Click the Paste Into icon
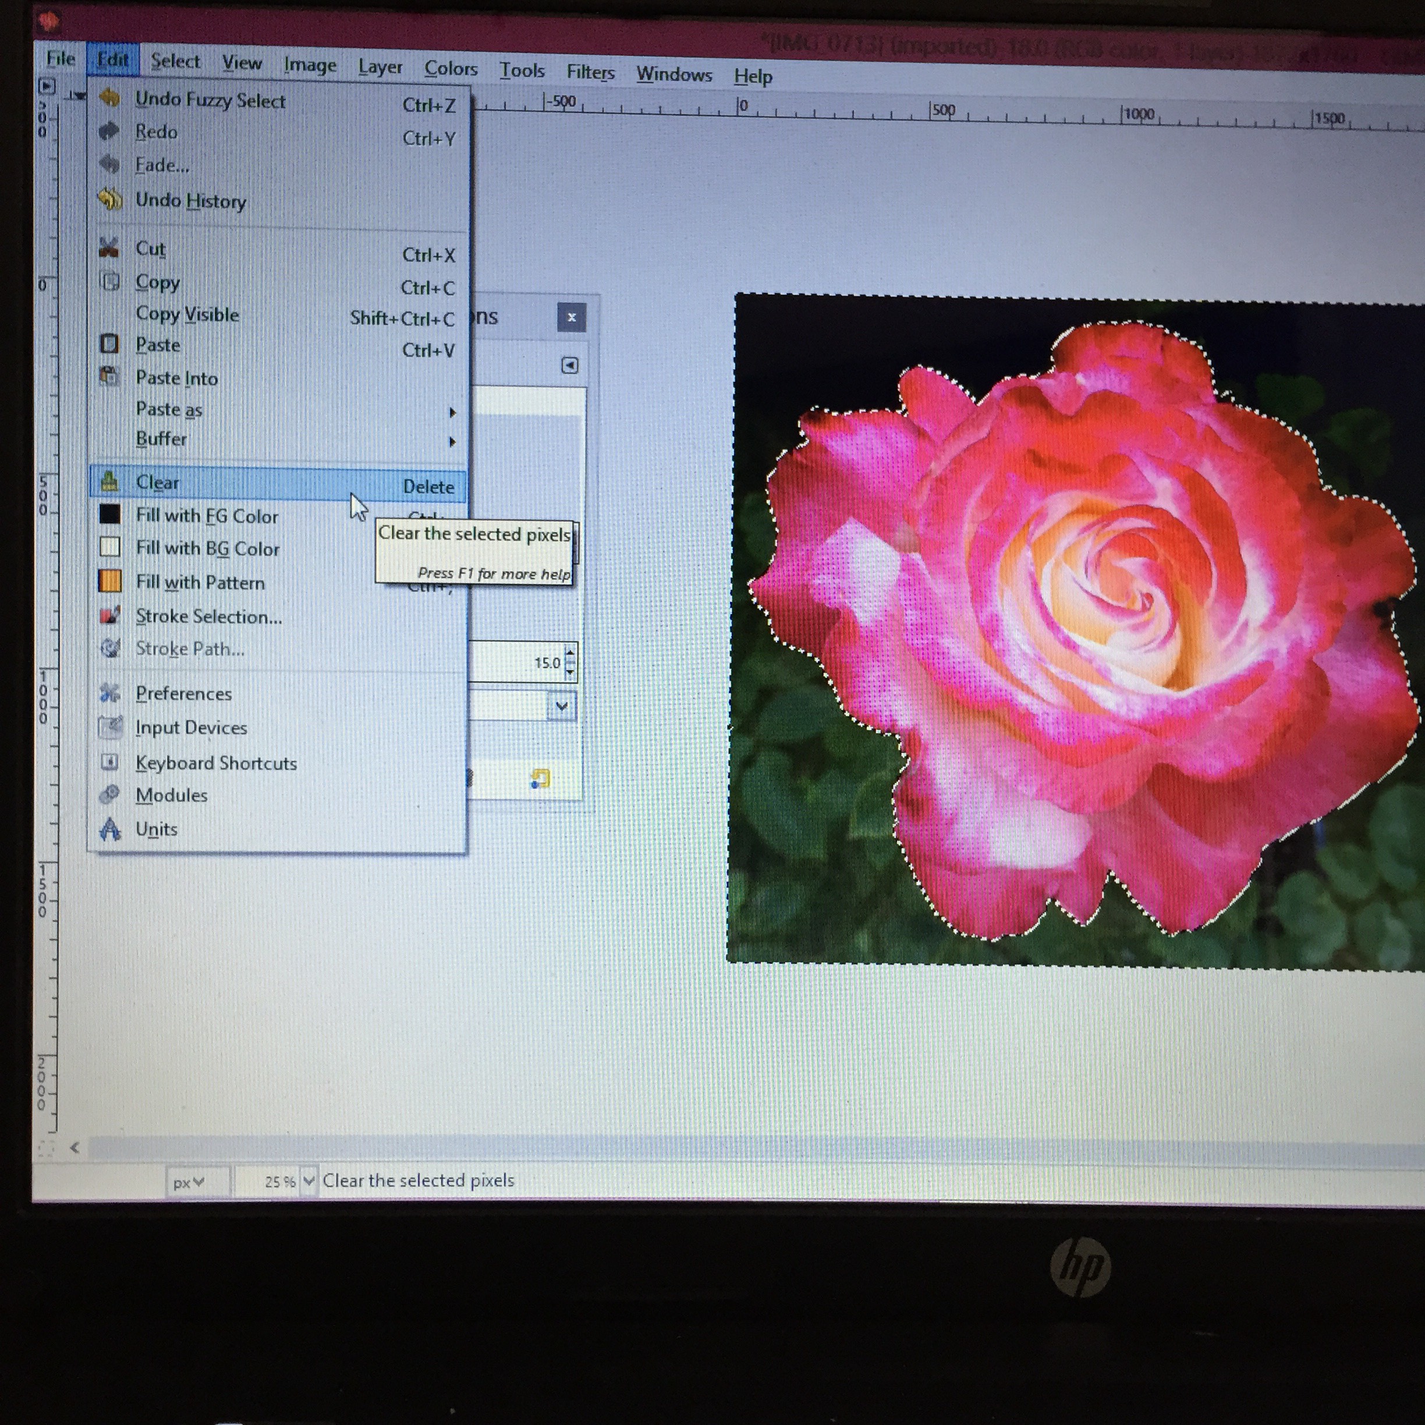Viewport: 1425px width, 1425px height. click(109, 376)
